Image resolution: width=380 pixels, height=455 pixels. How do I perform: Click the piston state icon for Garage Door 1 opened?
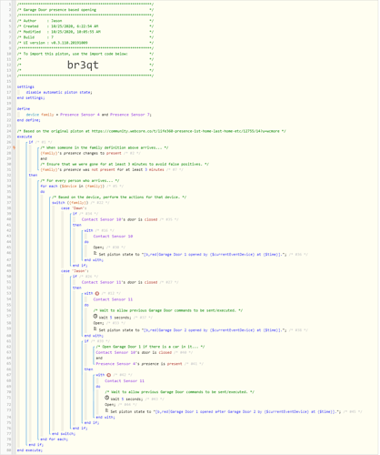95,253
